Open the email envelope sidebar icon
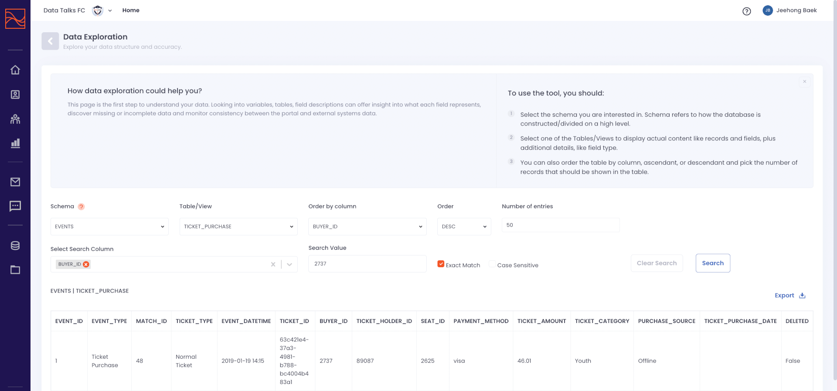The height and width of the screenshot is (391, 837). [x=15, y=182]
